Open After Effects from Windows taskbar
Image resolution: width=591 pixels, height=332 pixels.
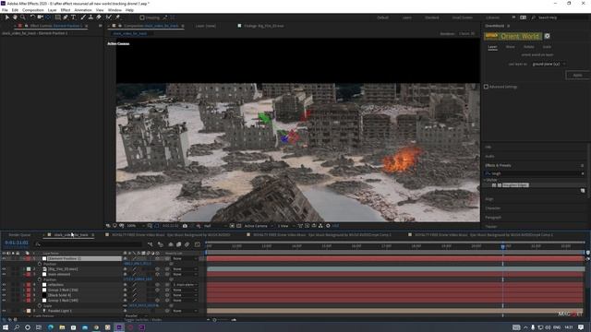[x=119, y=327]
